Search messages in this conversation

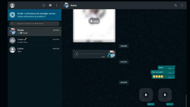pos(176,5)
